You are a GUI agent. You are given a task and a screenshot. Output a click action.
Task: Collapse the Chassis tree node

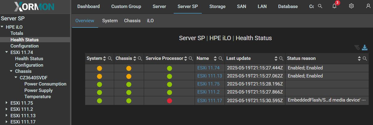point(11,71)
